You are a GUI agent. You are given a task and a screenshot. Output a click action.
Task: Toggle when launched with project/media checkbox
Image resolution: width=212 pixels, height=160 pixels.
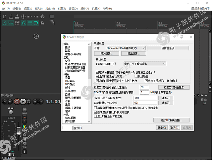pyautogui.click(x=146, y=81)
